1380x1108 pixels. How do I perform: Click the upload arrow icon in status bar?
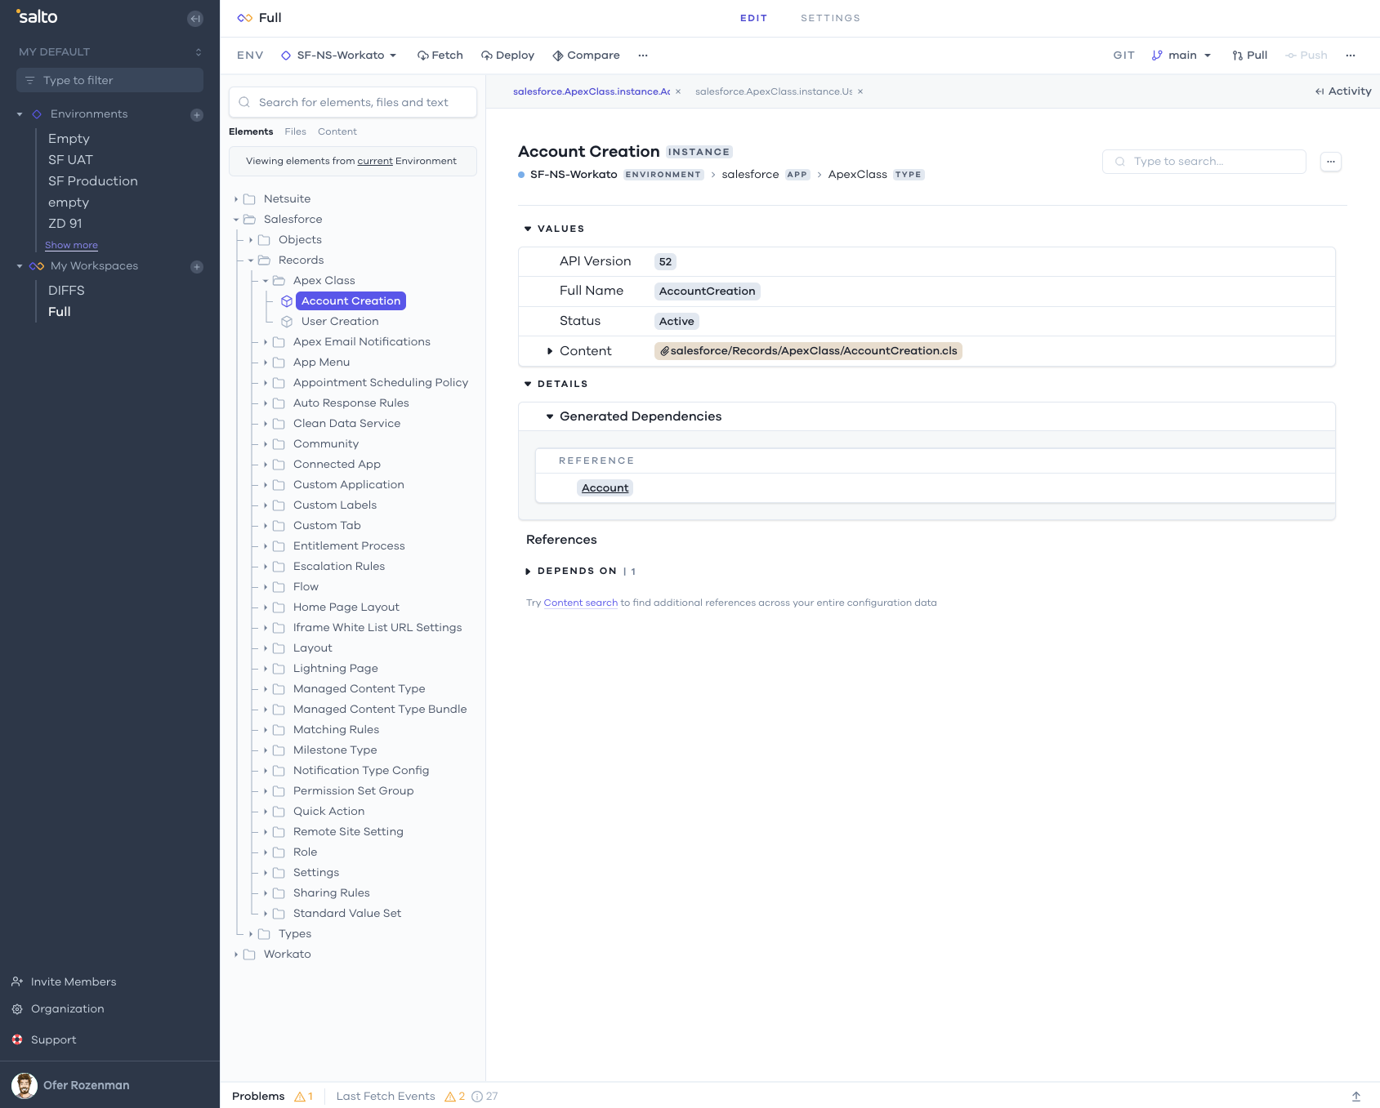tap(1356, 1097)
